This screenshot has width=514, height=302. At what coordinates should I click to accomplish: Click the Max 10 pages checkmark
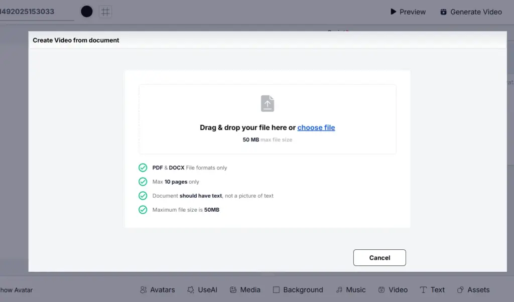pyautogui.click(x=143, y=182)
